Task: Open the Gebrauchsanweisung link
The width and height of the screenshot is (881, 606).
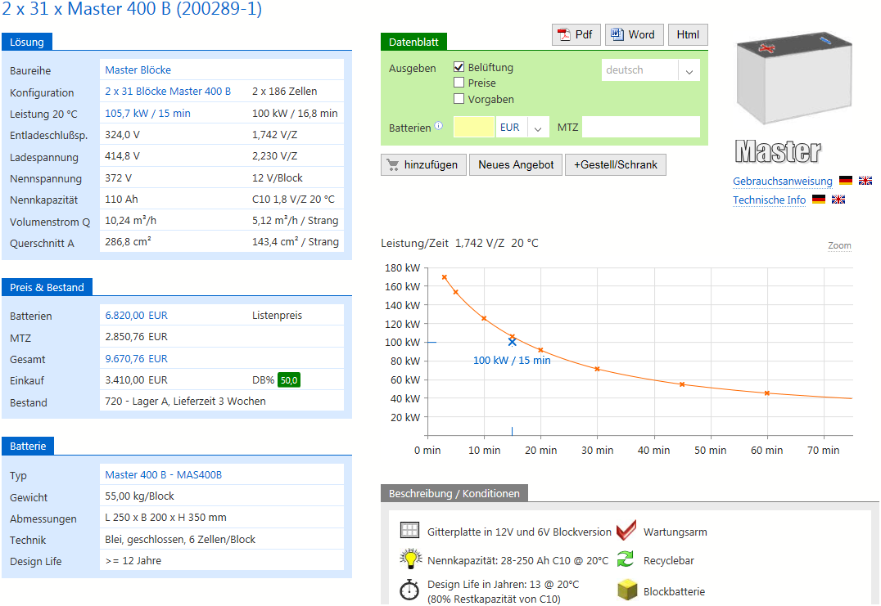Action: click(783, 182)
